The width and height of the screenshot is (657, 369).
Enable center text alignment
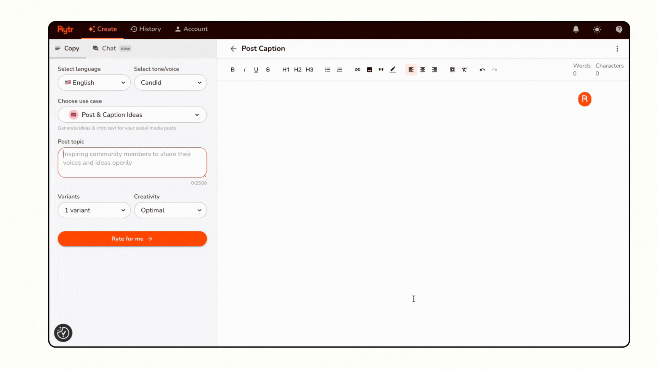(x=423, y=69)
